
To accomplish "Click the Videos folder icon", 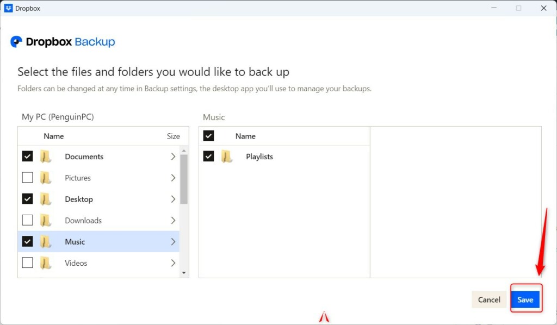I will [x=46, y=263].
